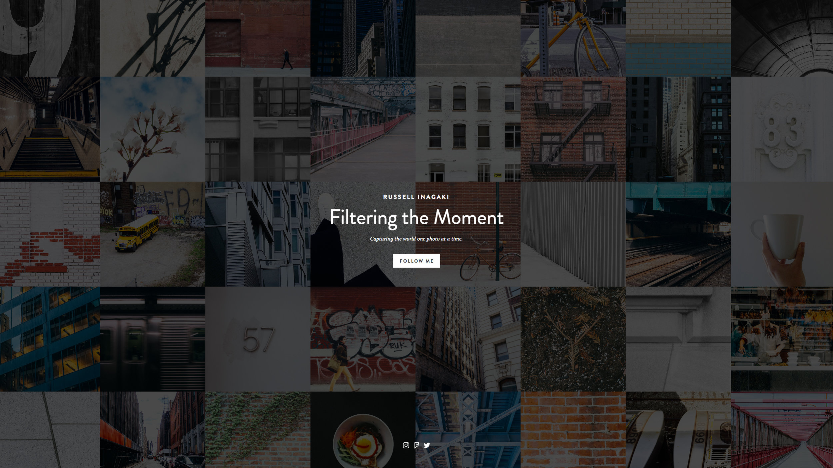Viewport: 833px width, 468px height.
Task: Open the white coffee cup photo
Action: (782, 234)
